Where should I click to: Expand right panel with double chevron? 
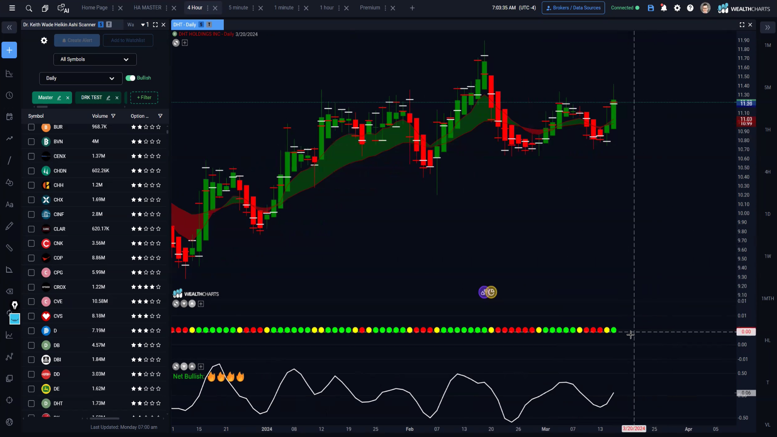tap(767, 28)
